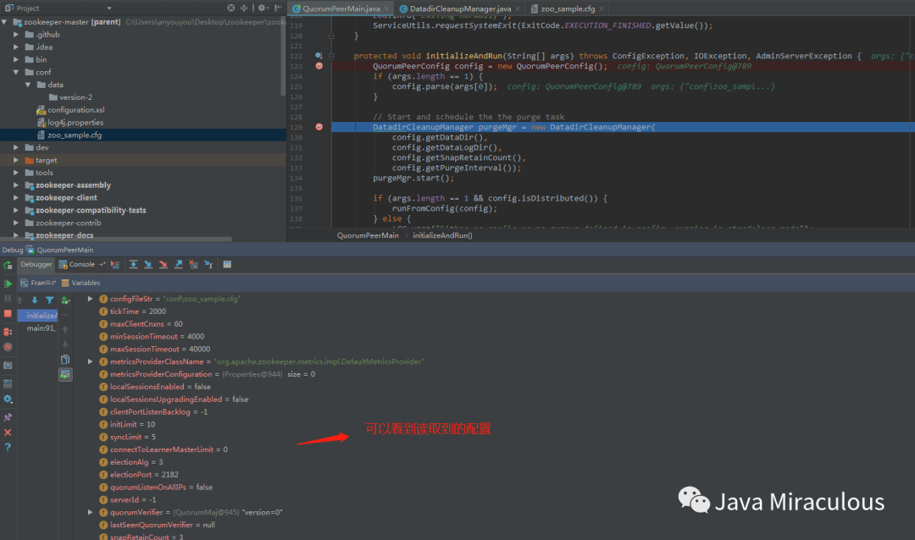The width and height of the screenshot is (915, 540).
Task: Click the Step Out icon
Action: [179, 265]
